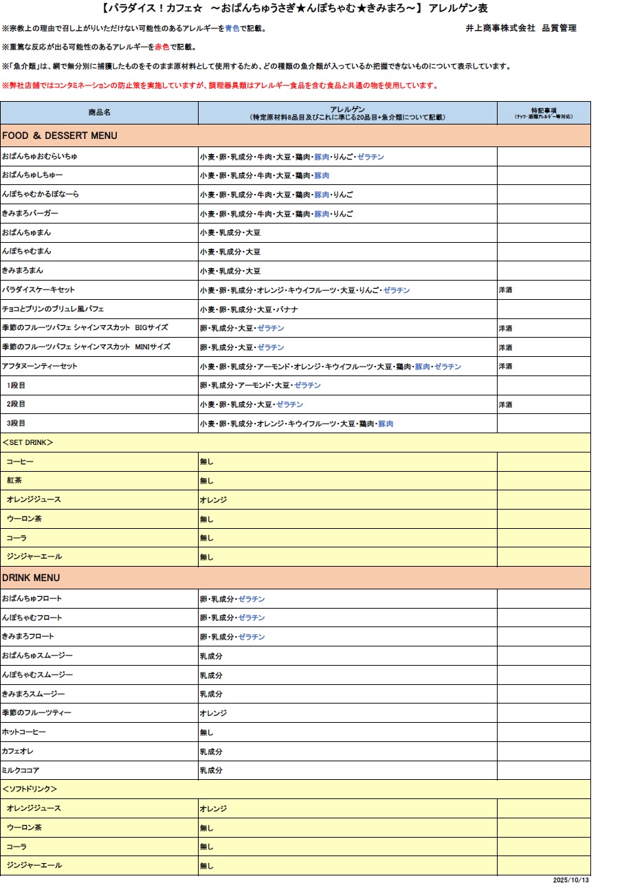Click the 井上商事株式会社 品質管理 text

coord(520,28)
